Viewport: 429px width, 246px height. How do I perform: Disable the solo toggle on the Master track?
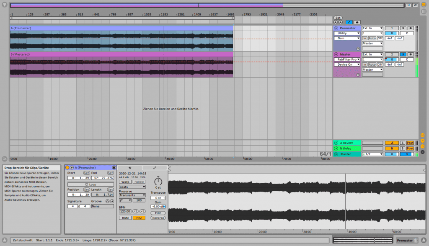pyautogui.click(x=403, y=54)
